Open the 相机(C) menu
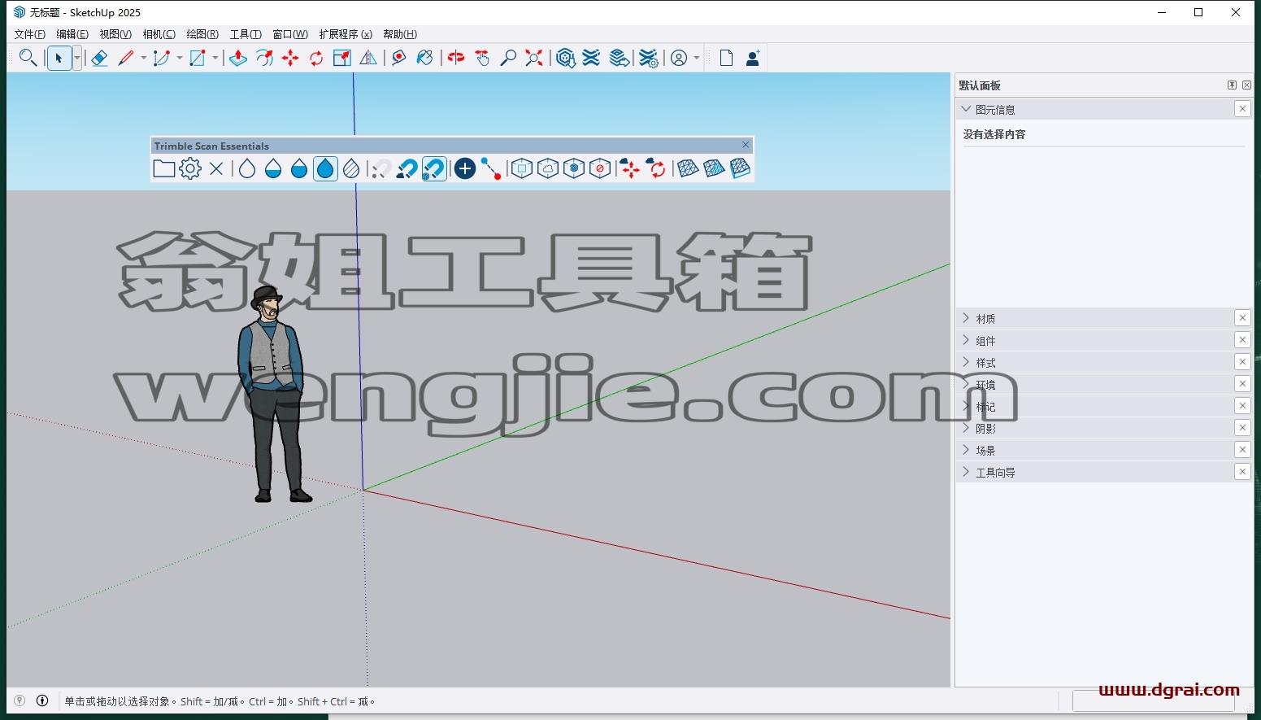The width and height of the screenshot is (1261, 720). pyautogui.click(x=159, y=34)
